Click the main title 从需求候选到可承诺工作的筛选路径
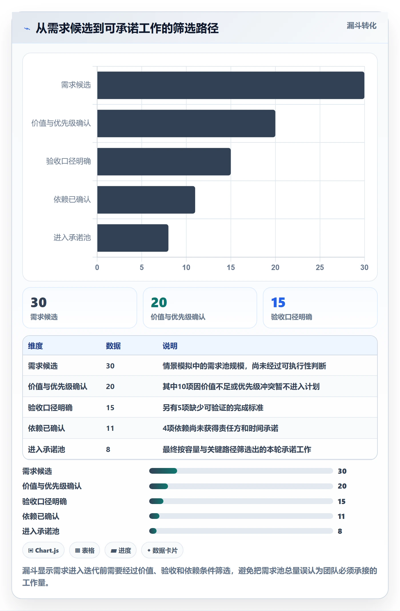The image size is (400, 611). click(x=127, y=28)
